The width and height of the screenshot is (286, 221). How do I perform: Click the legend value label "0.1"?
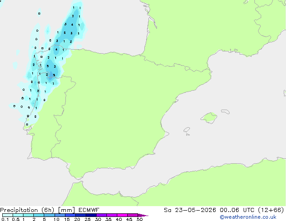point(5,219)
